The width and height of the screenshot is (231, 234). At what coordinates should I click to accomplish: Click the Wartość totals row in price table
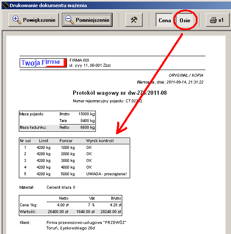click(x=70, y=212)
